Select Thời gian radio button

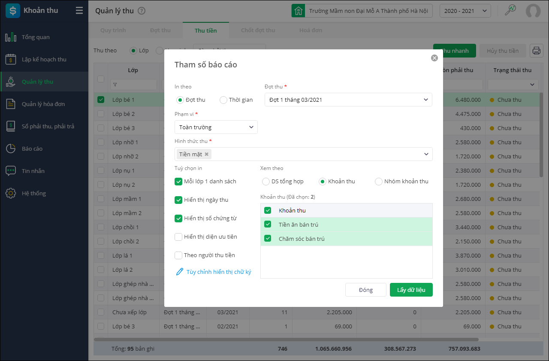tap(223, 100)
